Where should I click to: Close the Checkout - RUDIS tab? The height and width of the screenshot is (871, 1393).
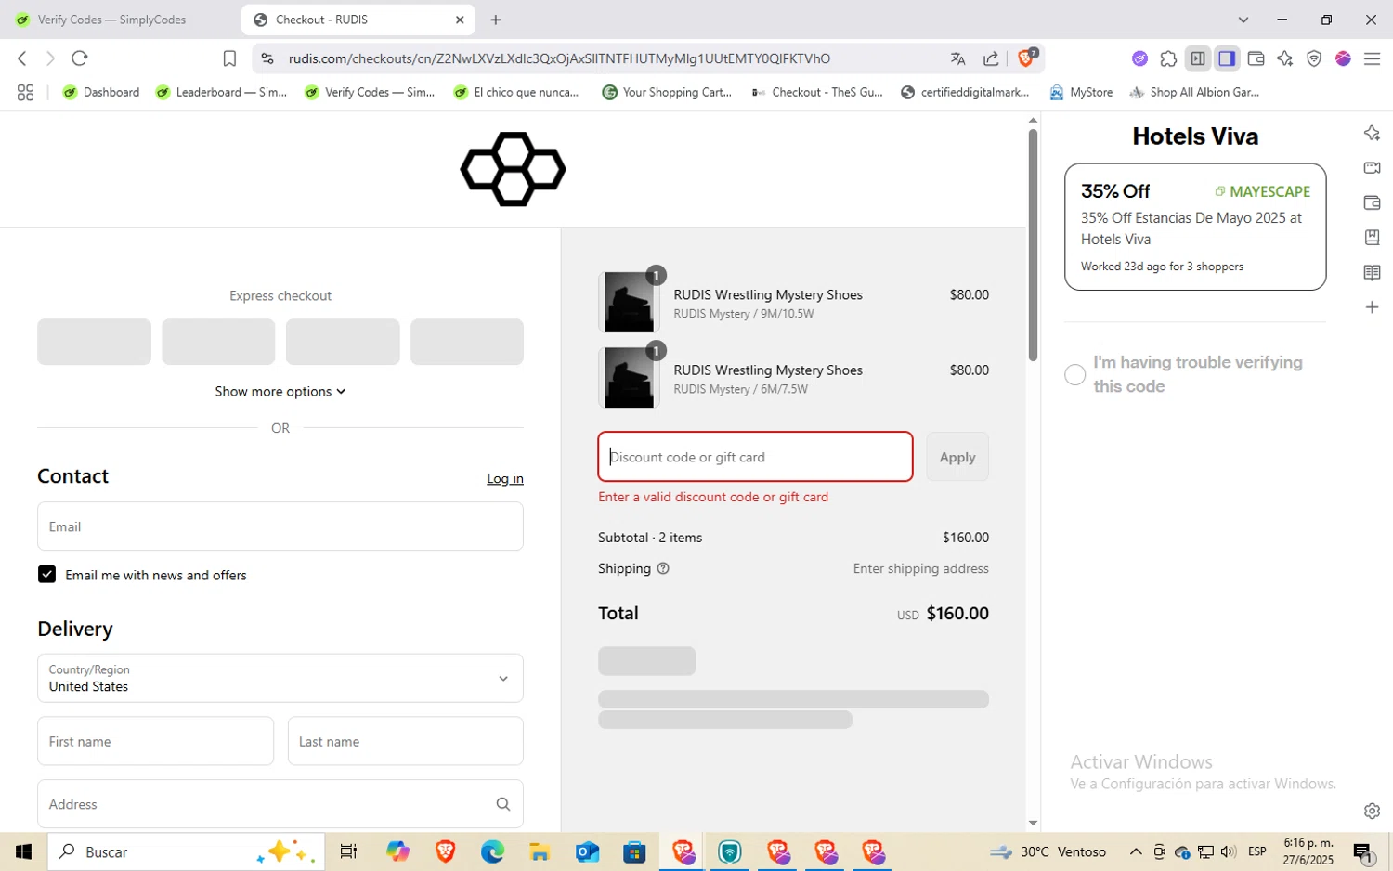pyautogui.click(x=460, y=19)
